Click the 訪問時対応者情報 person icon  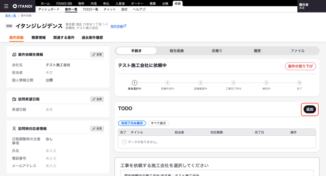tap(14, 128)
